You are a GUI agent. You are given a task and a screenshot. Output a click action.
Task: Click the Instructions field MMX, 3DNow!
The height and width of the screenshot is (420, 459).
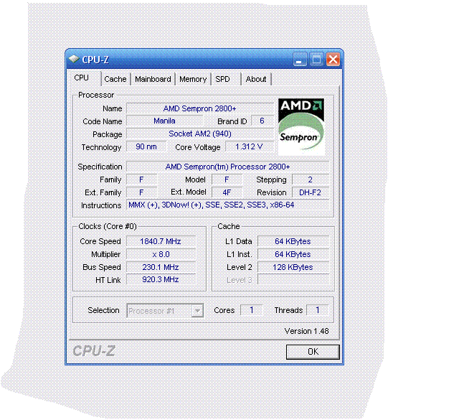tap(228, 205)
